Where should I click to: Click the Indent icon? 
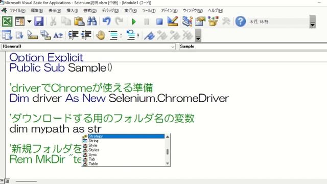coord(73,35)
